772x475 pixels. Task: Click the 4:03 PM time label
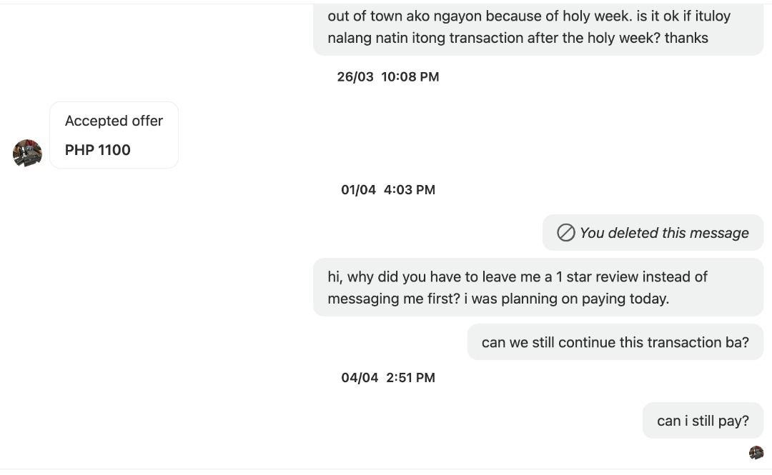pyautogui.click(x=410, y=189)
